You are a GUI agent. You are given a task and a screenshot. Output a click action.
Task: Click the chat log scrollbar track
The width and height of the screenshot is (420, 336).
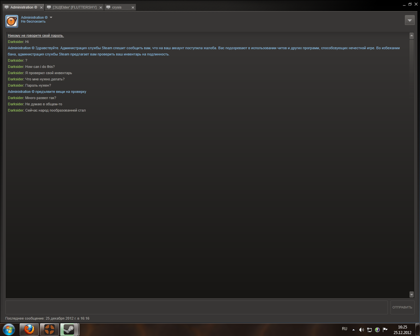pyautogui.click(x=411, y=165)
